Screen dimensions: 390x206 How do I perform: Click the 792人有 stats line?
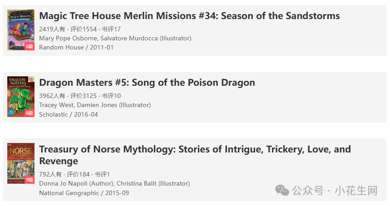pyautogui.click(x=74, y=174)
